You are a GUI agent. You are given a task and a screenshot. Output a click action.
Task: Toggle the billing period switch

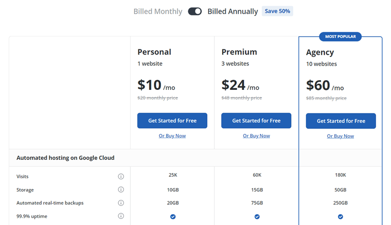pos(195,11)
